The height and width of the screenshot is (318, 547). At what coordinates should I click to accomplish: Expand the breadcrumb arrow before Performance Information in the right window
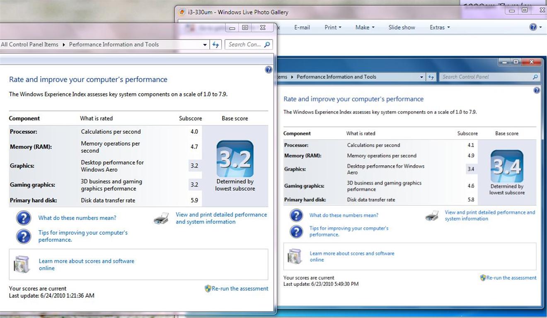tap(292, 77)
